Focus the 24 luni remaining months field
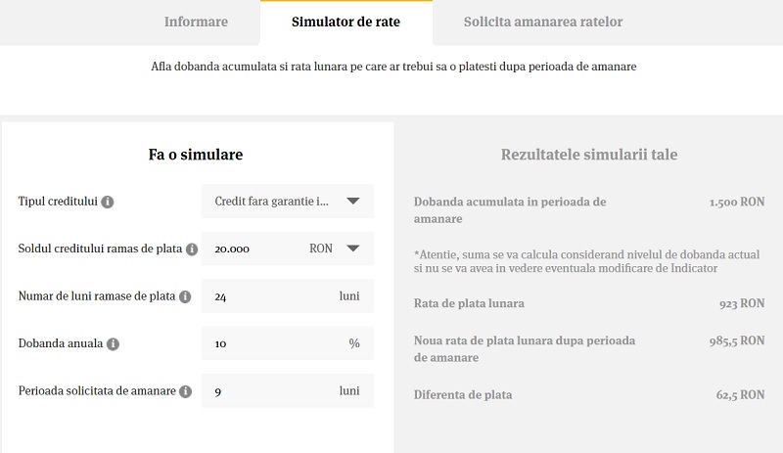Image resolution: width=783 pixels, height=453 pixels. [287, 296]
